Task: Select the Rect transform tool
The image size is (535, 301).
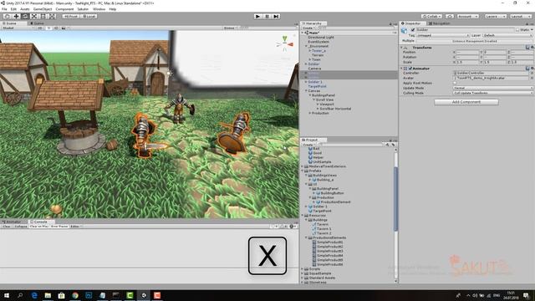Action: pyautogui.click(x=43, y=16)
